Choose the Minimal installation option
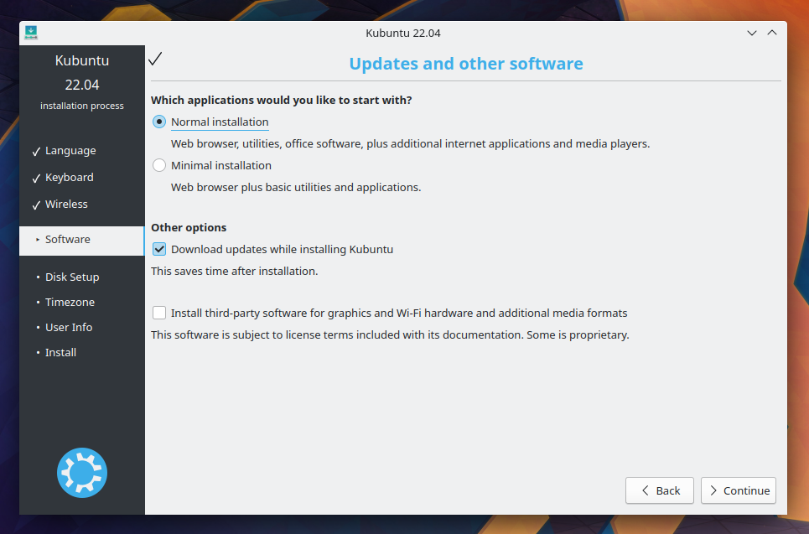 click(159, 165)
